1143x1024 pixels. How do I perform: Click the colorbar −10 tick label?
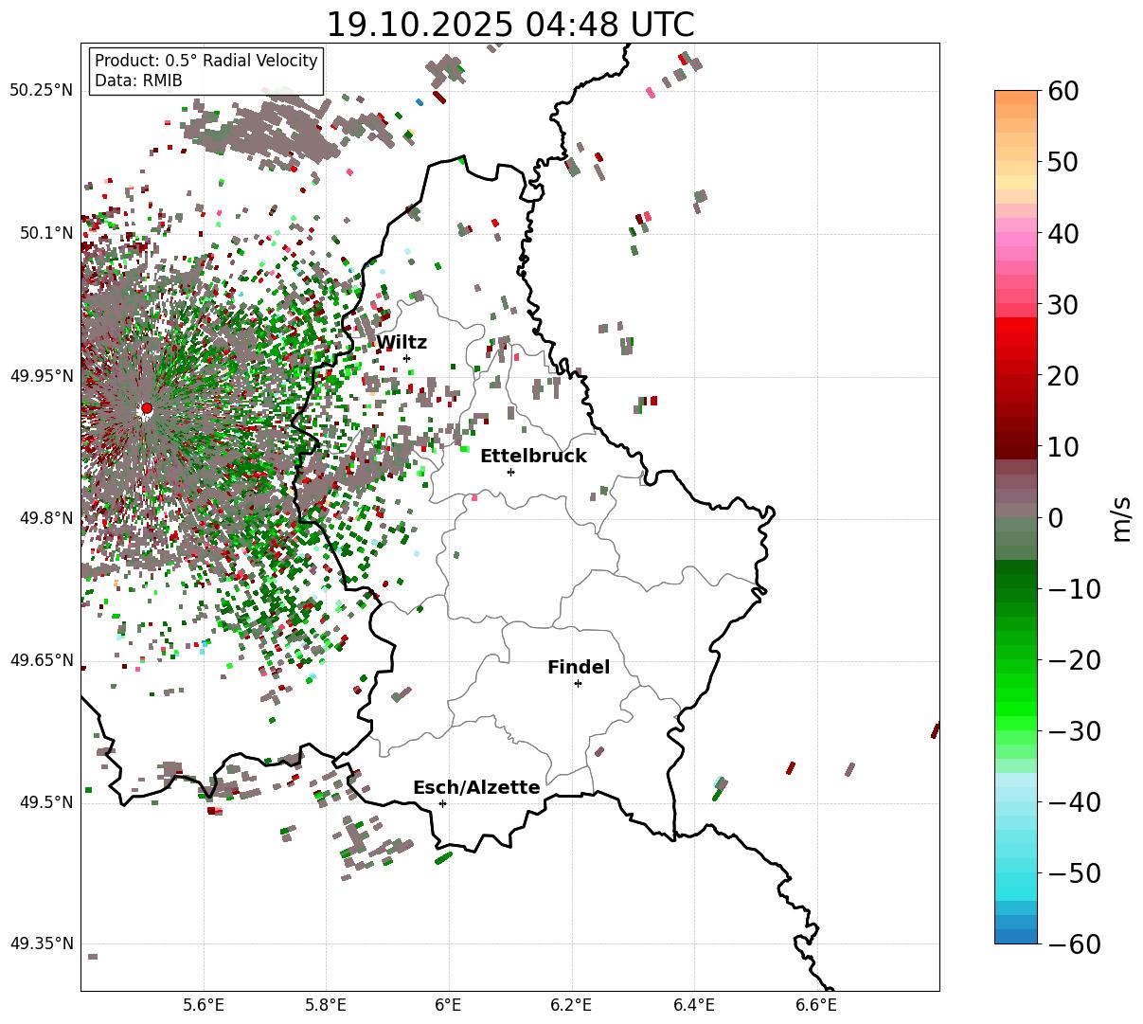pyautogui.click(x=1073, y=588)
